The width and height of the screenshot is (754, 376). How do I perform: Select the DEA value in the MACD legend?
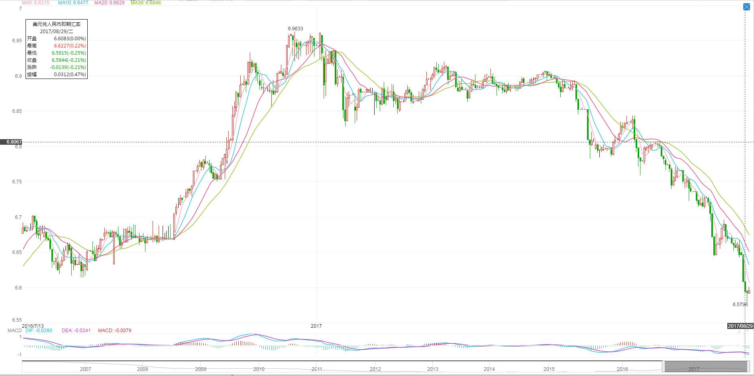click(x=77, y=331)
